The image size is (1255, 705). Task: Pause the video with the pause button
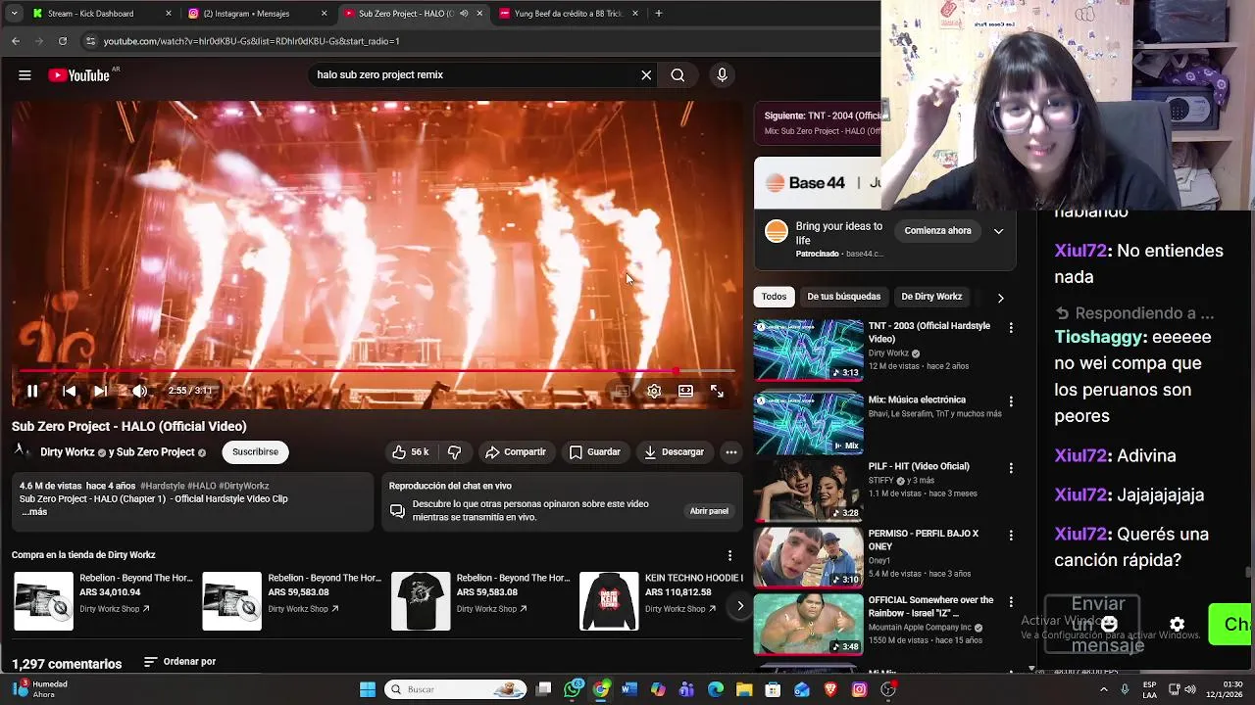tap(32, 391)
